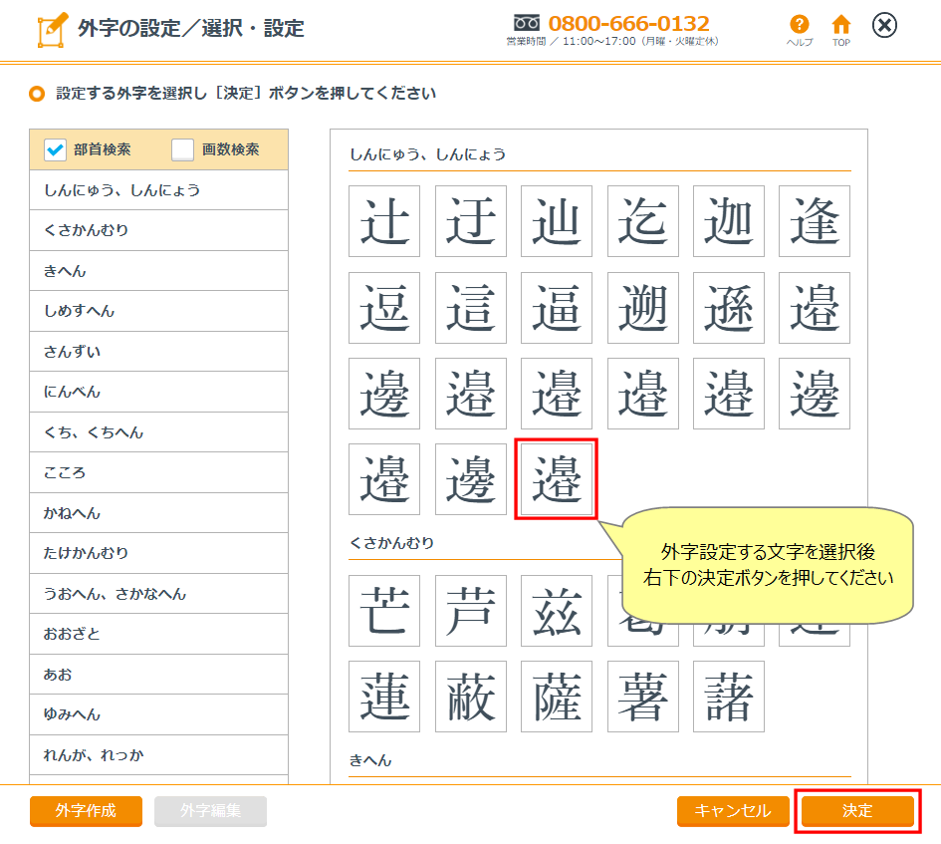Pick うおへん、さかなへん from the list
Viewport: 941px width, 844px height.
(x=158, y=594)
